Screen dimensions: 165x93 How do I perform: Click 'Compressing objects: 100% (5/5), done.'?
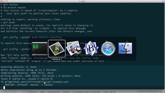pos(28,73)
